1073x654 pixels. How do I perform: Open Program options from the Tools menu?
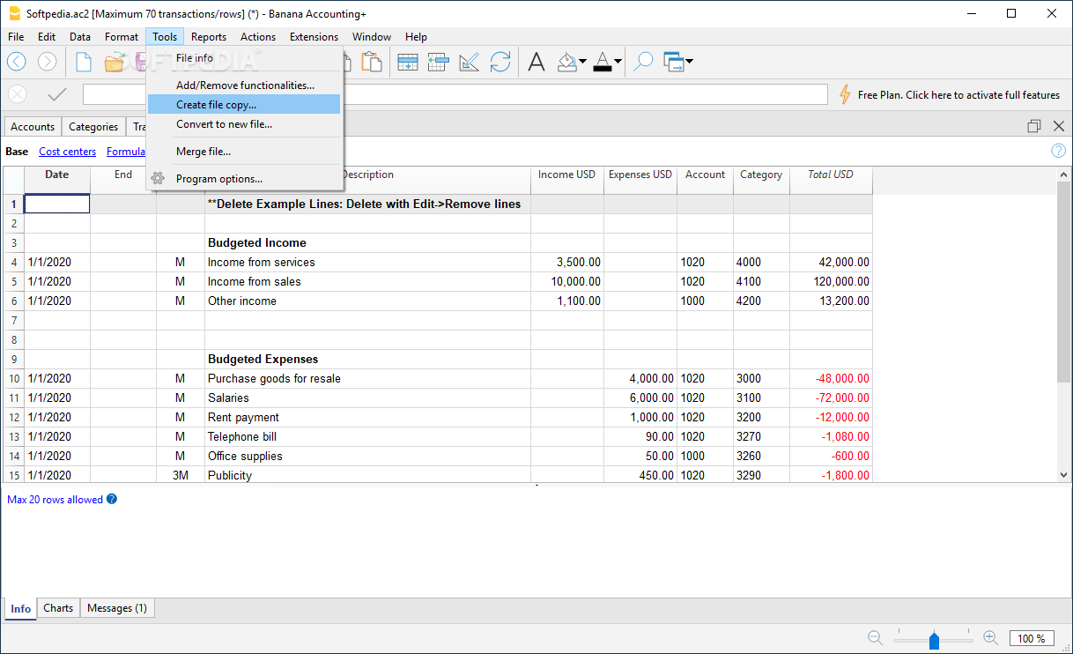coord(245,179)
